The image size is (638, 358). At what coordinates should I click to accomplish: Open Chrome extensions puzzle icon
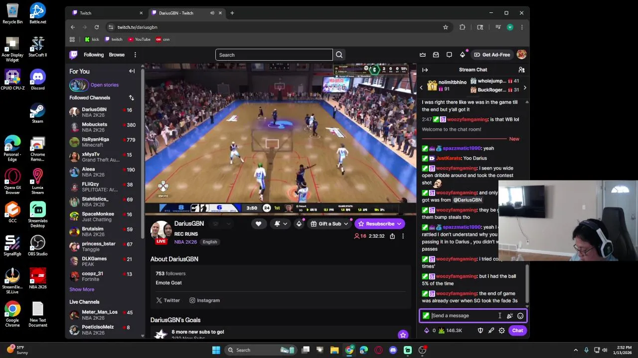(462, 27)
